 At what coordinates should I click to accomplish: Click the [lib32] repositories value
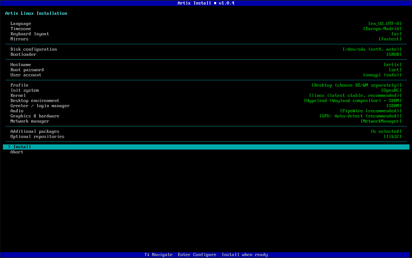click(393, 137)
